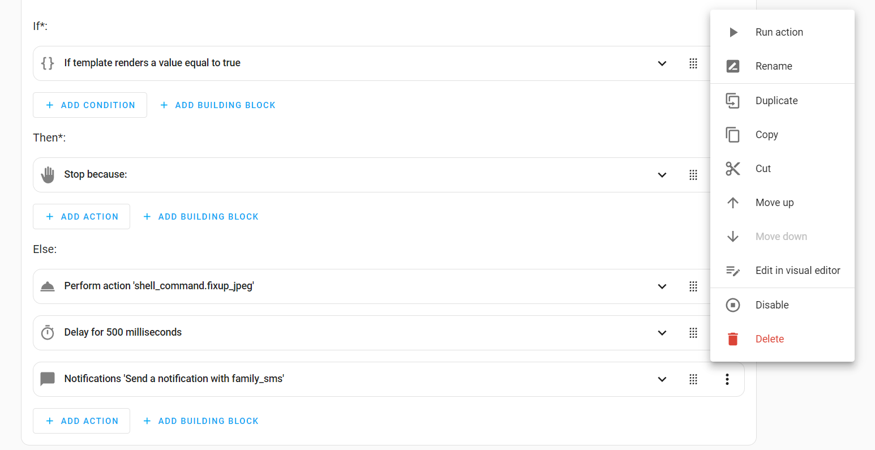
Task: Select Disable in the action menu
Action: pos(771,305)
